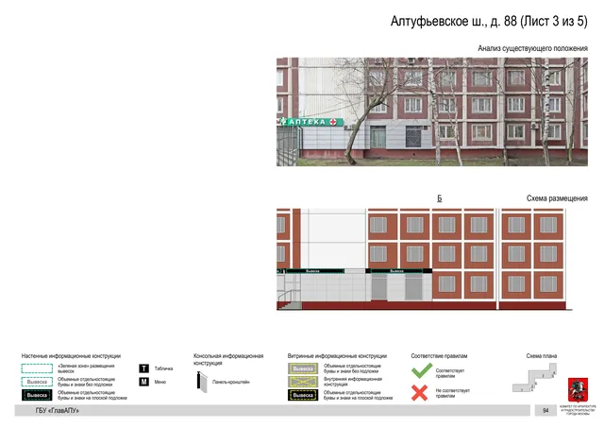The width and height of the screenshot is (604, 428).
Task: Select the Схема плана heading
Action: pos(542,356)
